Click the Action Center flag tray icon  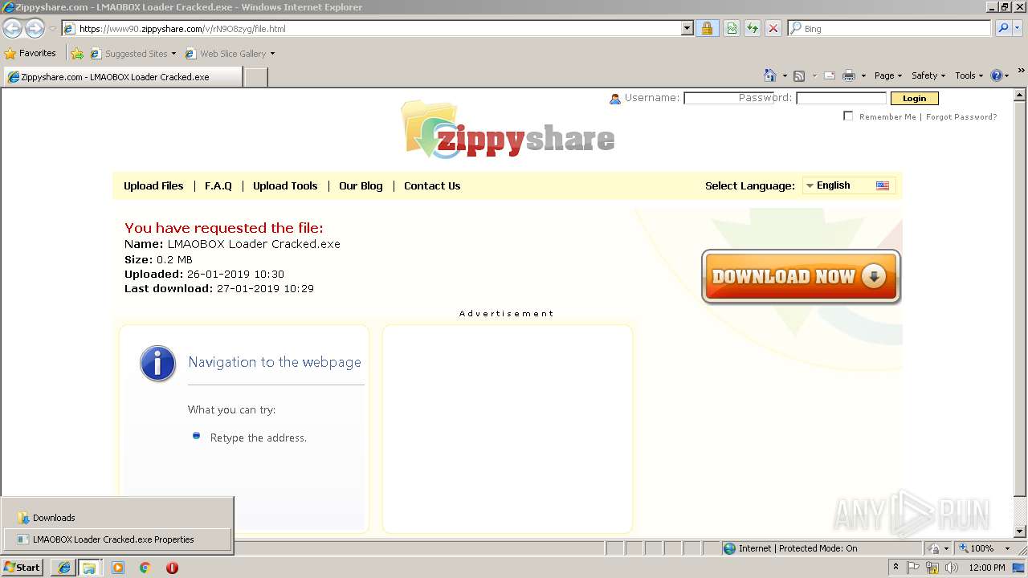point(913,568)
